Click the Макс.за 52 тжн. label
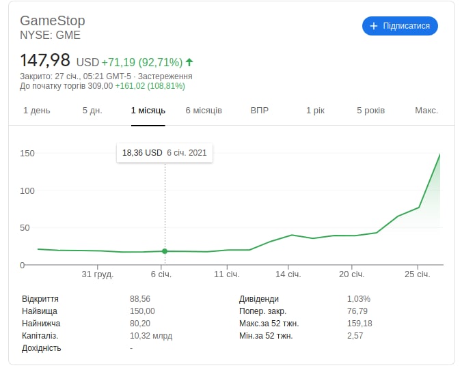 click(269, 324)
